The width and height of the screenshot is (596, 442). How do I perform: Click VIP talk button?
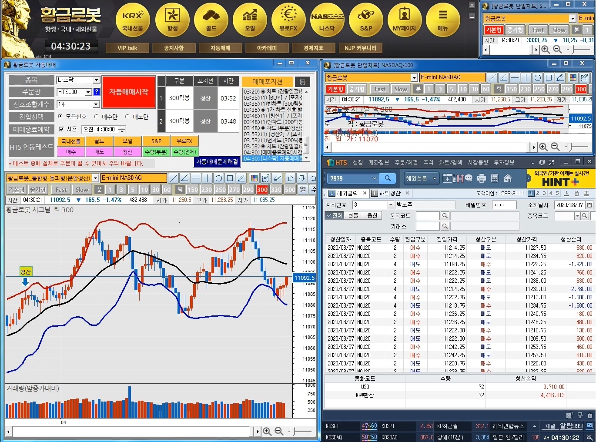click(127, 48)
